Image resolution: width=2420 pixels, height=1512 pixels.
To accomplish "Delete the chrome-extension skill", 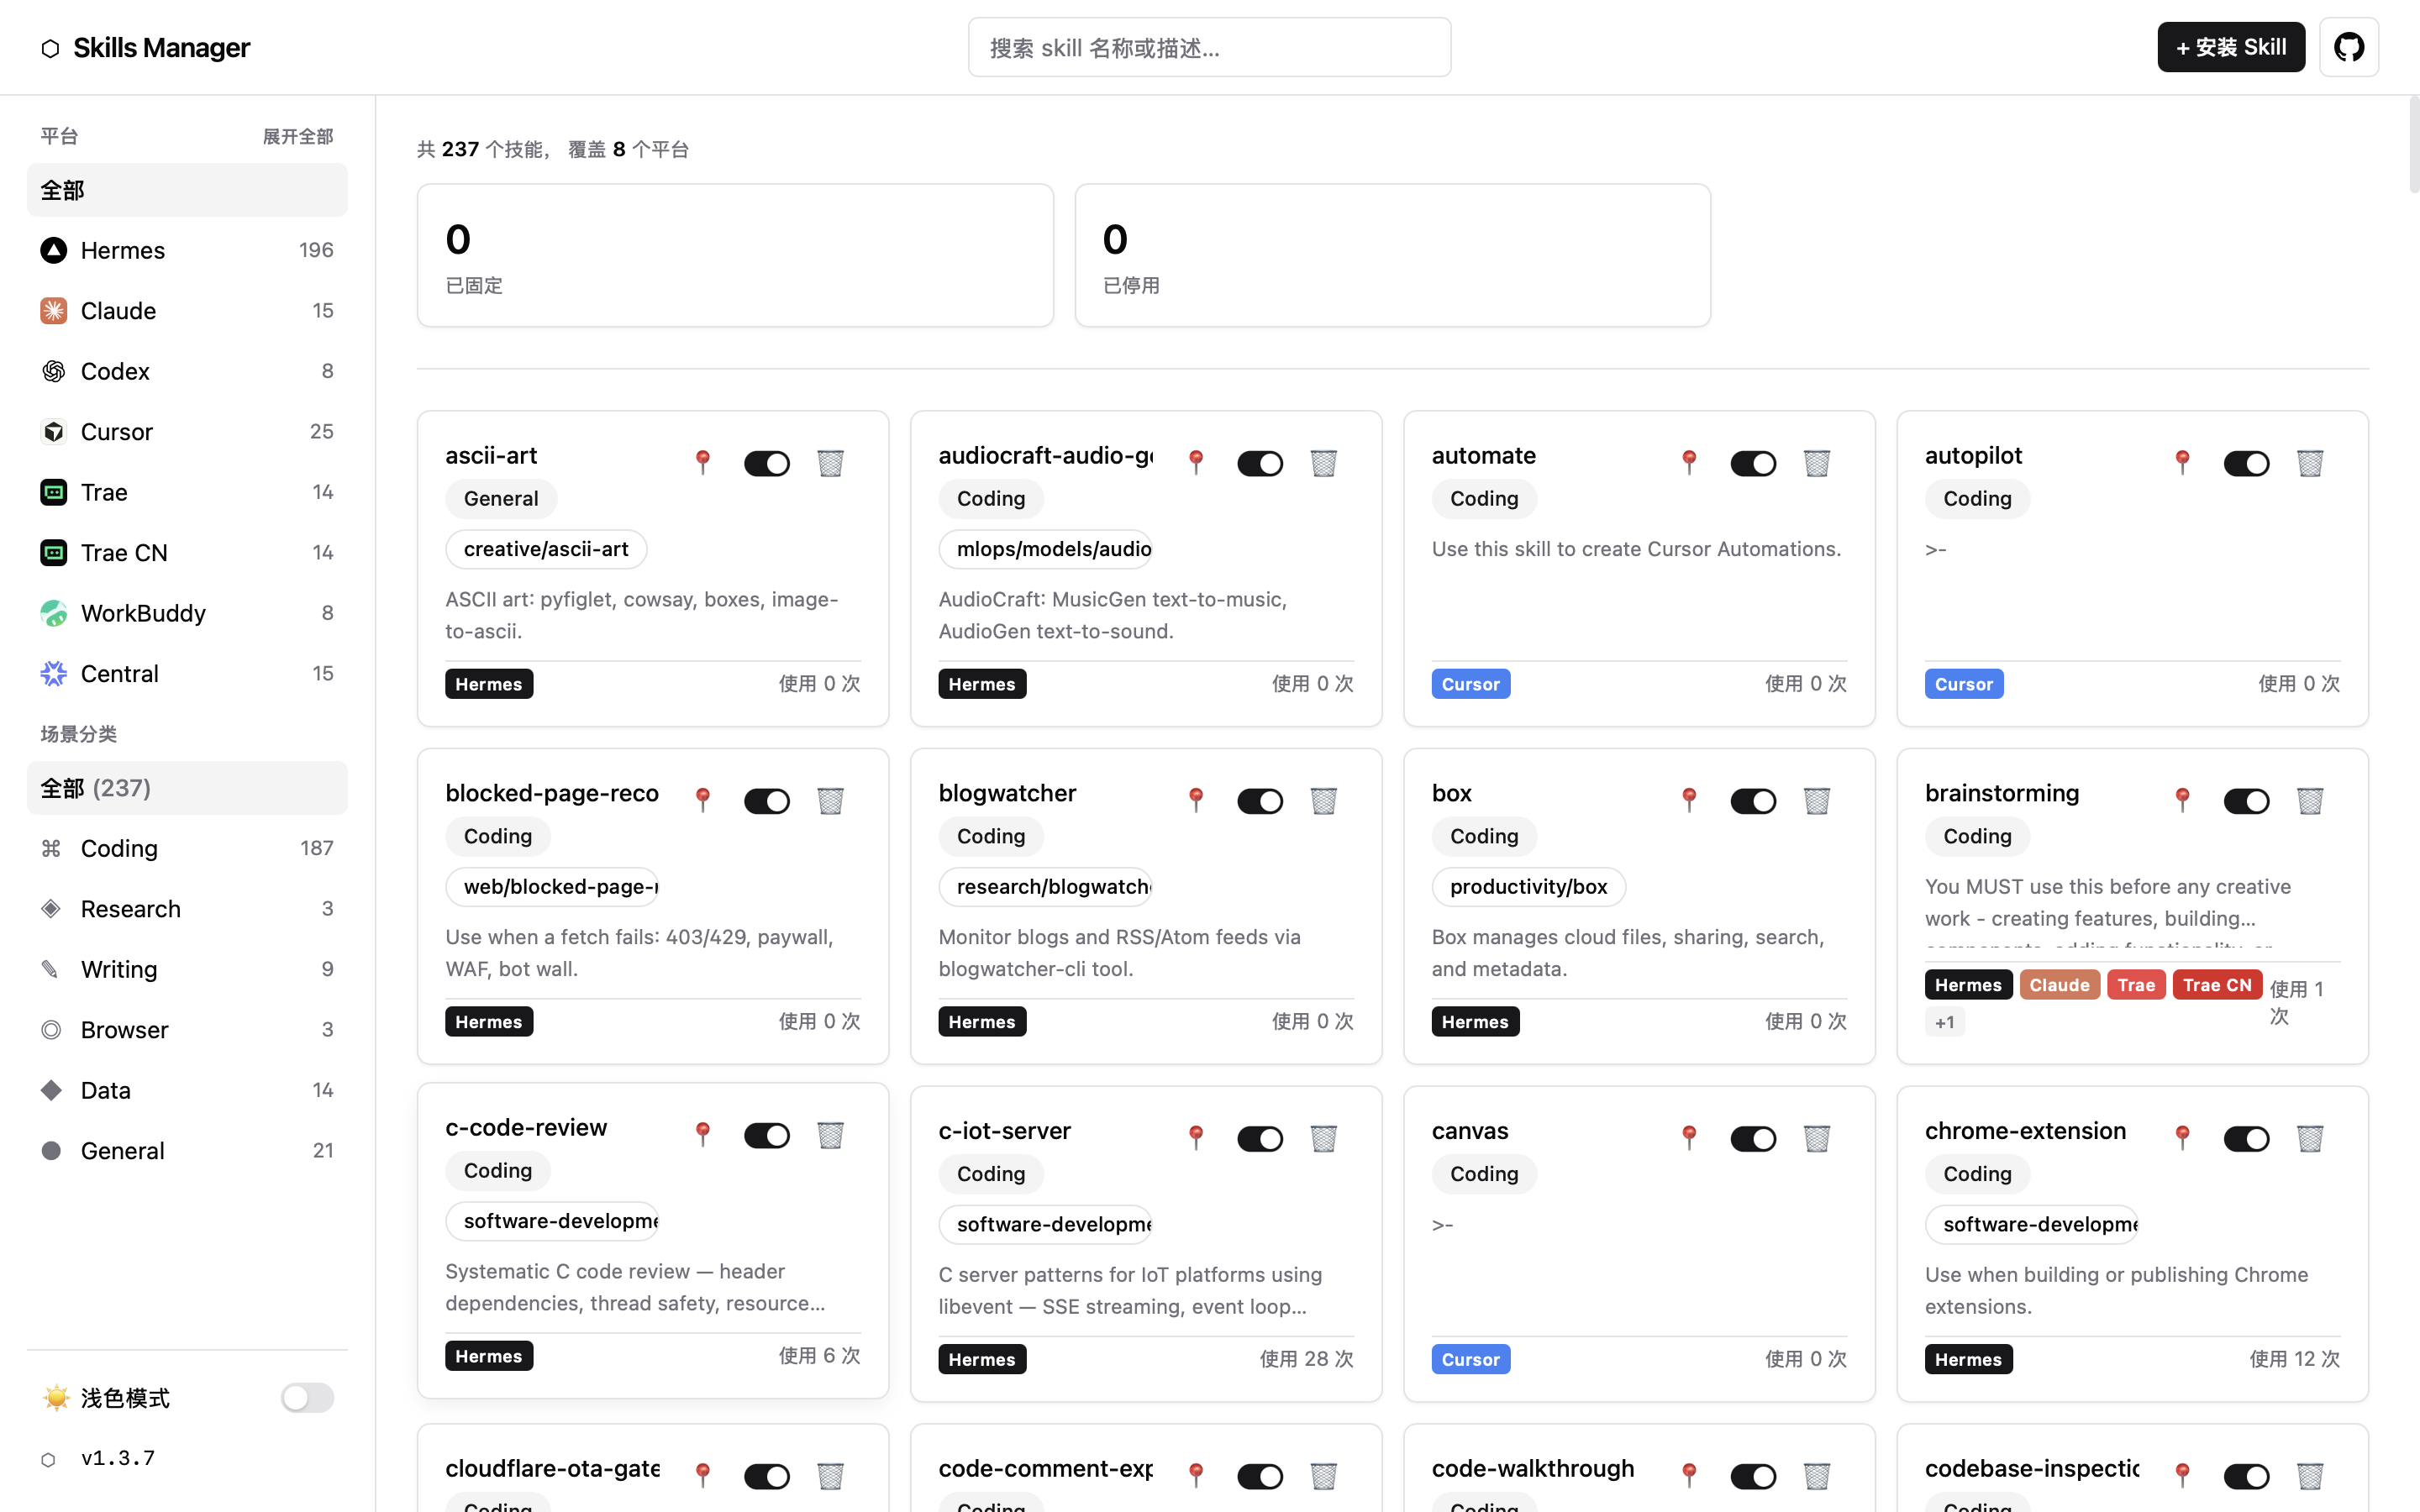I will tap(2309, 1138).
